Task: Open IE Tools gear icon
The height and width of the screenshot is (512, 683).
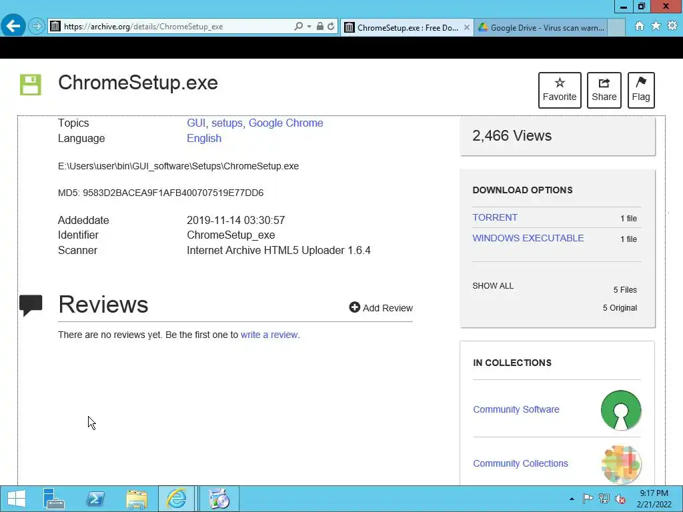Action: coord(672,26)
